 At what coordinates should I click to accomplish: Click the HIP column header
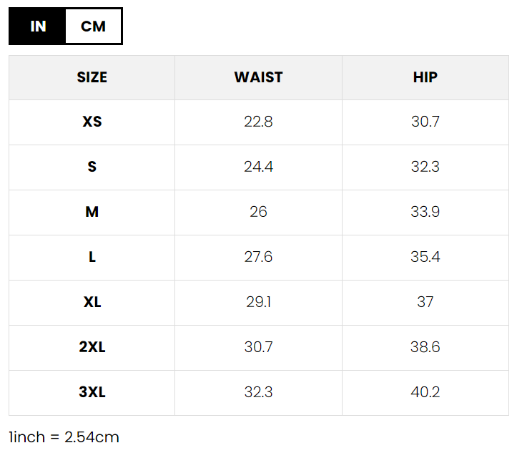pyautogui.click(x=425, y=77)
